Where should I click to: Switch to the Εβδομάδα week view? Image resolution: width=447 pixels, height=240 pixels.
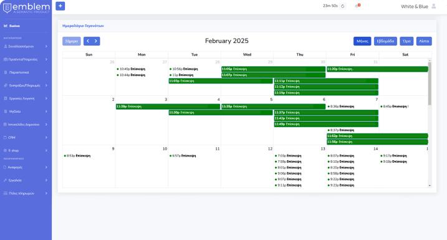point(385,41)
